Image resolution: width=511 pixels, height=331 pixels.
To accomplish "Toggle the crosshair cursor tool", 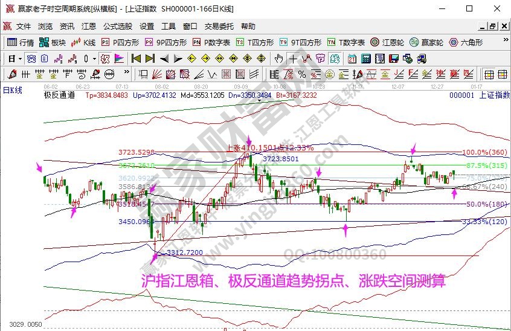I will (293, 59).
